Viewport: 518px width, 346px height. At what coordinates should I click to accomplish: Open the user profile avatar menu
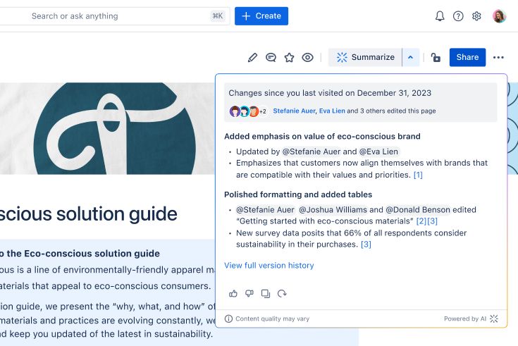click(x=499, y=16)
